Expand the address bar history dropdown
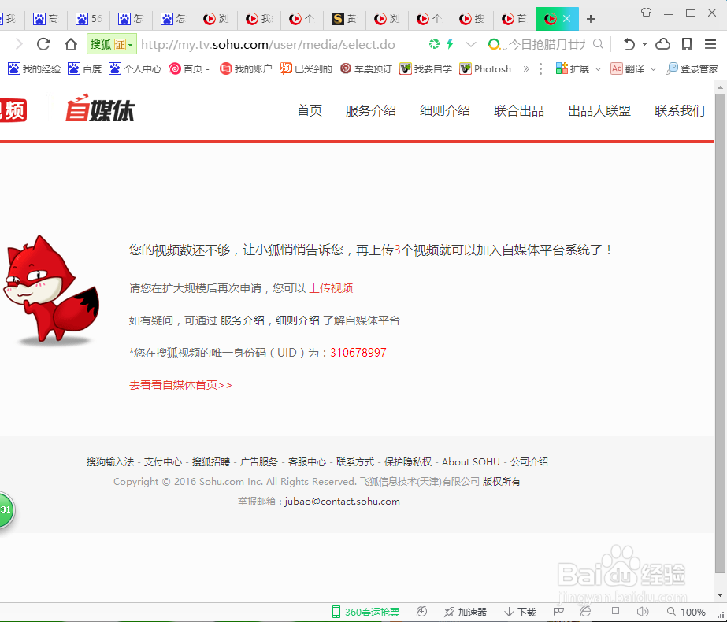Viewport: 727px width, 622px height. (471, 45)
